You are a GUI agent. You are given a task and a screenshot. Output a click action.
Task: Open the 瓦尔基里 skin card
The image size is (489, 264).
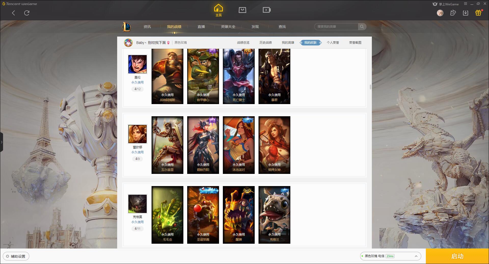click(x=167, y=145)
